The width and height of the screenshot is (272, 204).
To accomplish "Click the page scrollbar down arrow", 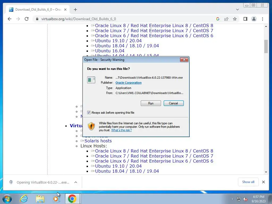I will [266, 172].
